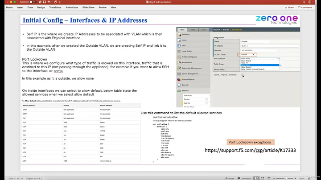
Task: Click the Network icon in sidebar
Action: (x=179, y=90)
